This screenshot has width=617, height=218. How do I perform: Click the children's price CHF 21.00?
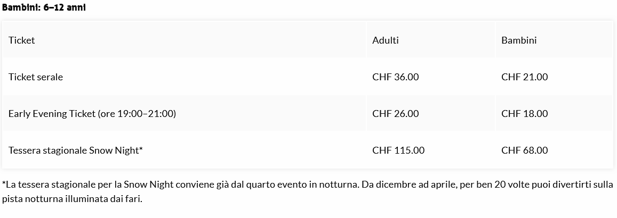524,77
